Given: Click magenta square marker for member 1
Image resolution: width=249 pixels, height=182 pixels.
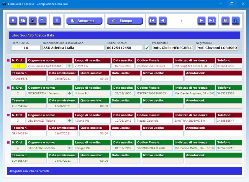Looking at the screenshot, I should (x=9, y=60).
